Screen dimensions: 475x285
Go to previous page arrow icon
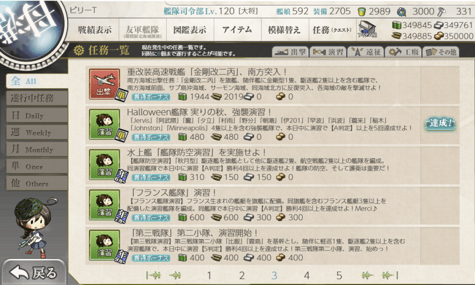pyautogui.click(x=175, y=275)
